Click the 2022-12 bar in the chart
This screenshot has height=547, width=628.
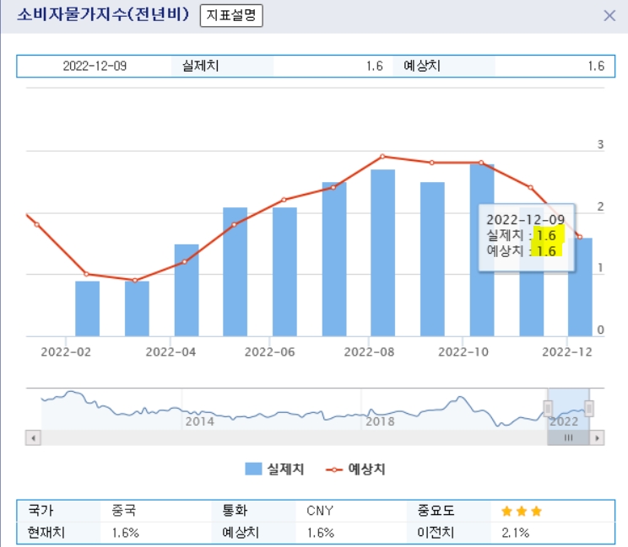coord(580,287)
